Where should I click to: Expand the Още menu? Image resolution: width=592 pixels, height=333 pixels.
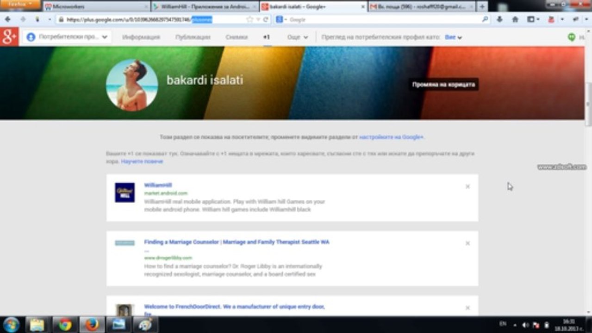coord(297,37)
